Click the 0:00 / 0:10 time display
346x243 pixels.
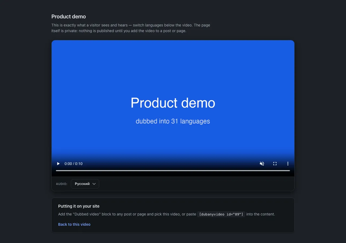74,164
